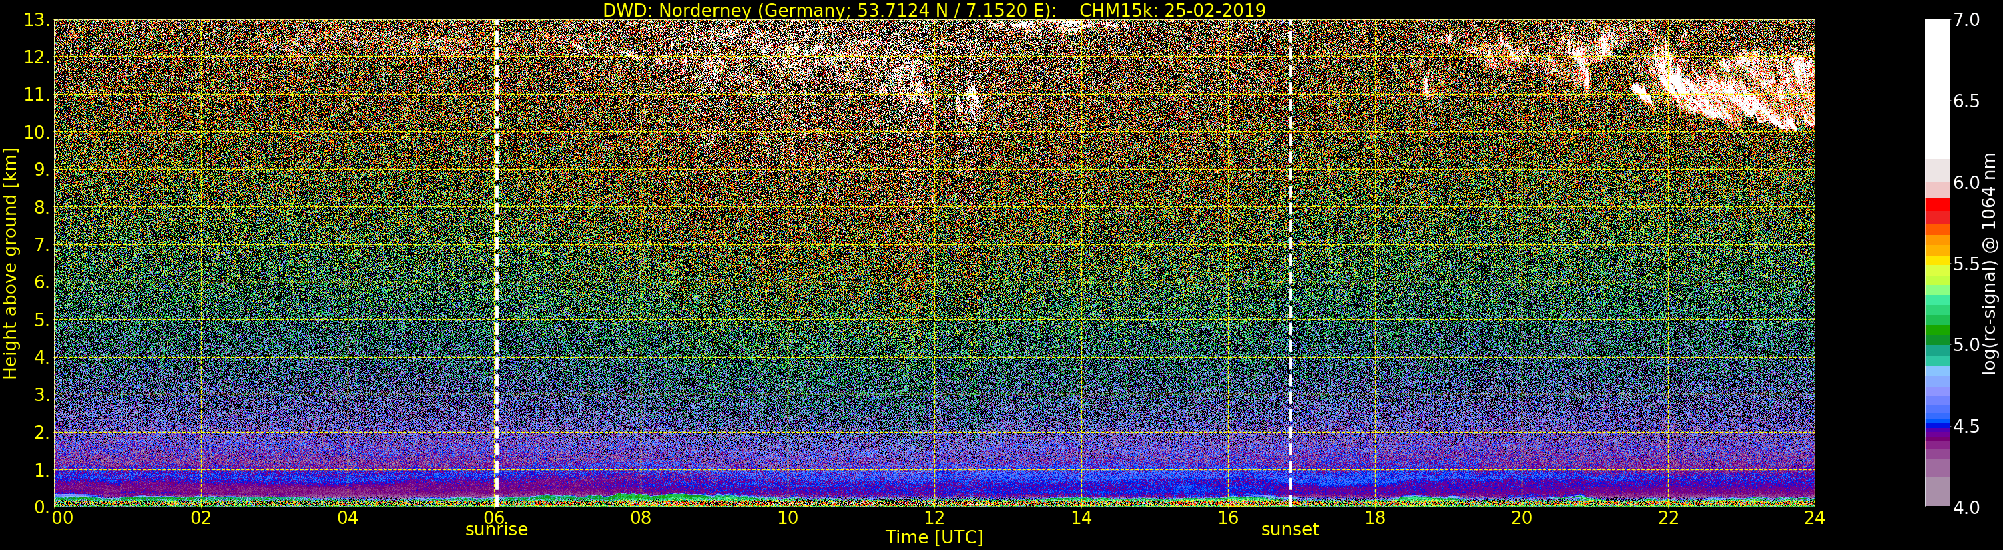Click the y-axis tick label '5.'
Viewport: 2003px width, 550px height.
pyautogui.click(x=41, y=320)
